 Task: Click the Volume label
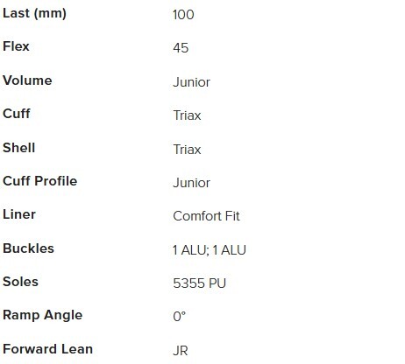pyautogui.click(x=27, y=80)
